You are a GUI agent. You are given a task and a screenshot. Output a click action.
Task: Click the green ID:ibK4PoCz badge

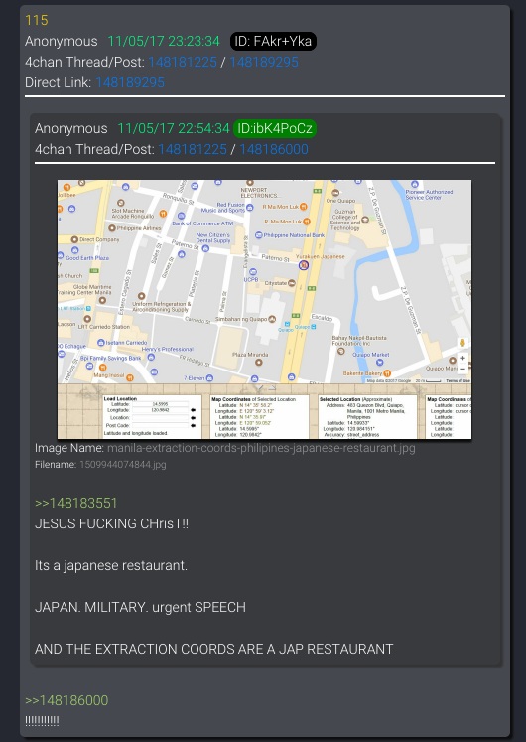275,129
